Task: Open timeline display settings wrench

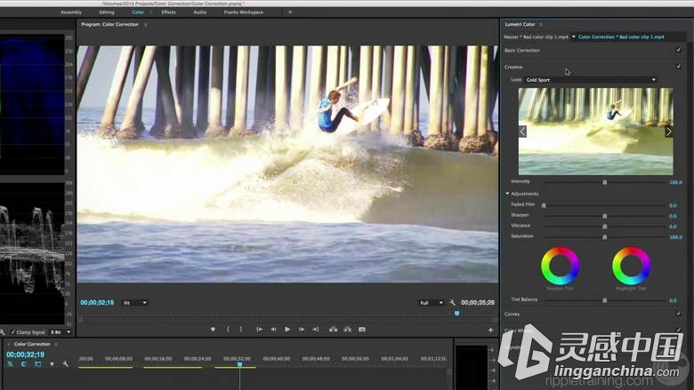Action: pyautogui.click(x=66, y=364)
